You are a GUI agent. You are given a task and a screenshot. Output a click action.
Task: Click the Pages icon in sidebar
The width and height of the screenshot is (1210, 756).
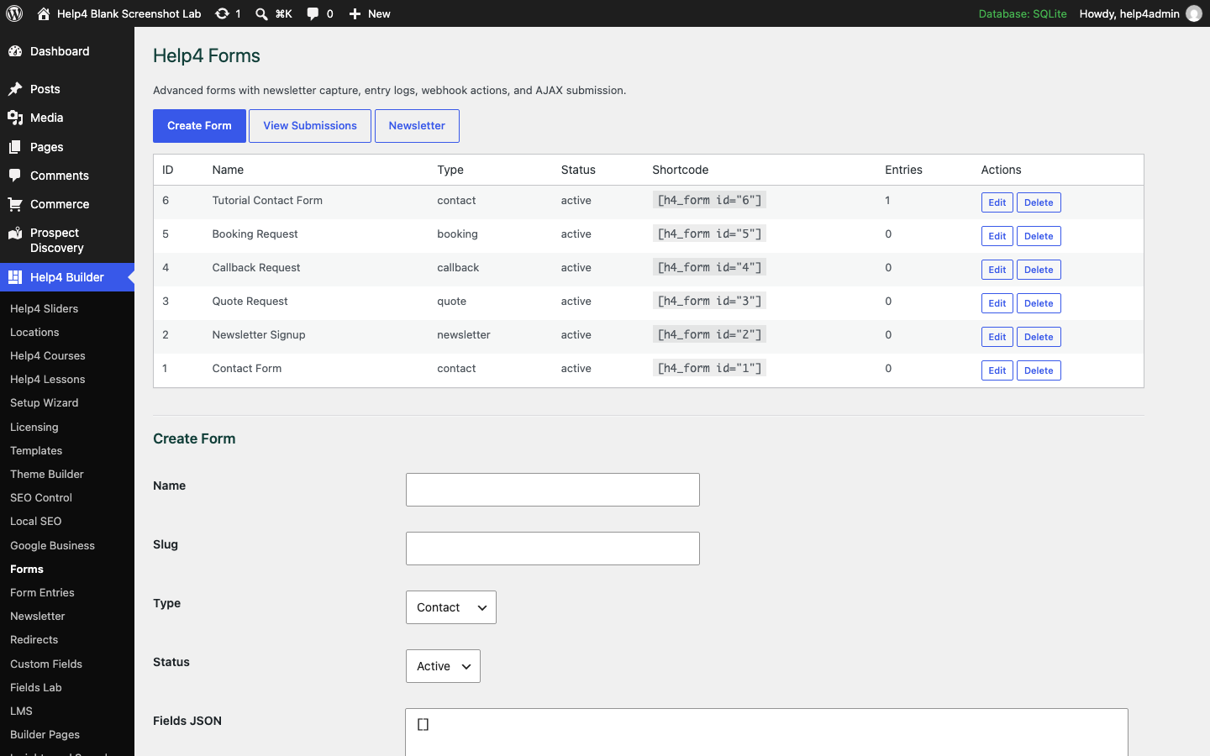tap(15, 147)
